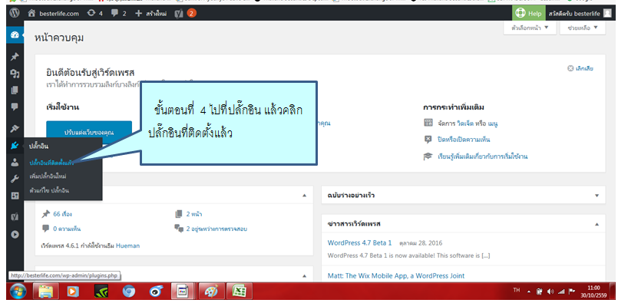The width and height of the screenshot is (618, 303).
Task: Collapse the At a Glance widget arrow
Action: [x=304, y=196]
